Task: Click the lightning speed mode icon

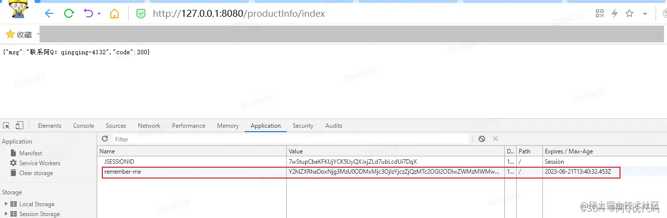Action: (x=615, y=13)
